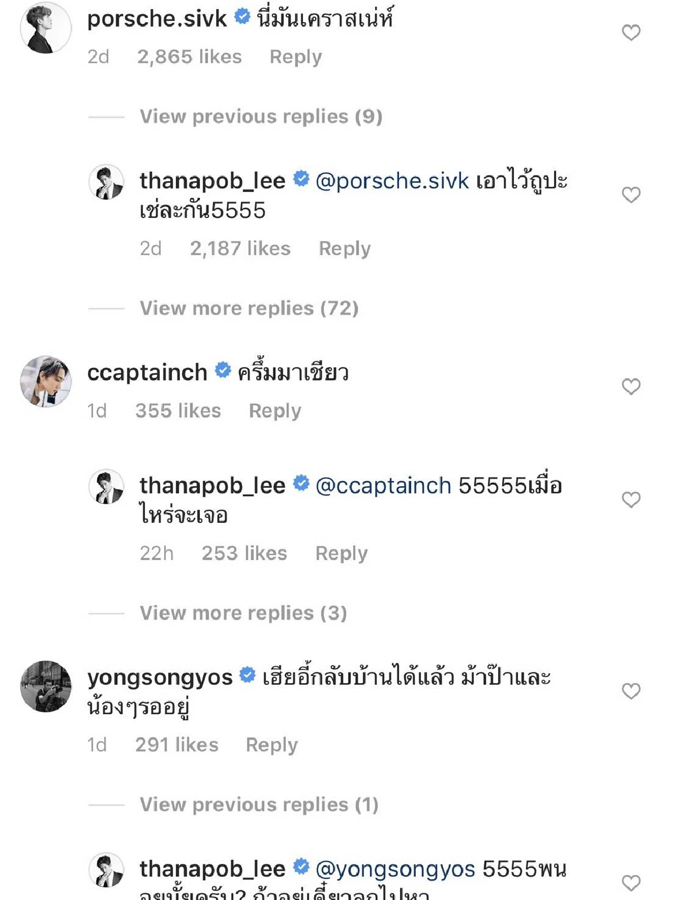Viewport: 677px width, 900px height.
Task: Open ccaptainch's profile picture
Action: [45, 381]
